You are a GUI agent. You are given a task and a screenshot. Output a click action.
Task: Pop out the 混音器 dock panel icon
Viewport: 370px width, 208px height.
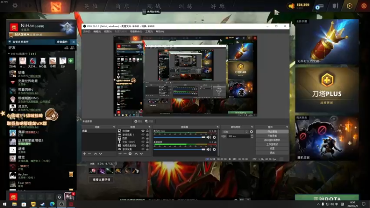(x=217, y=127)
